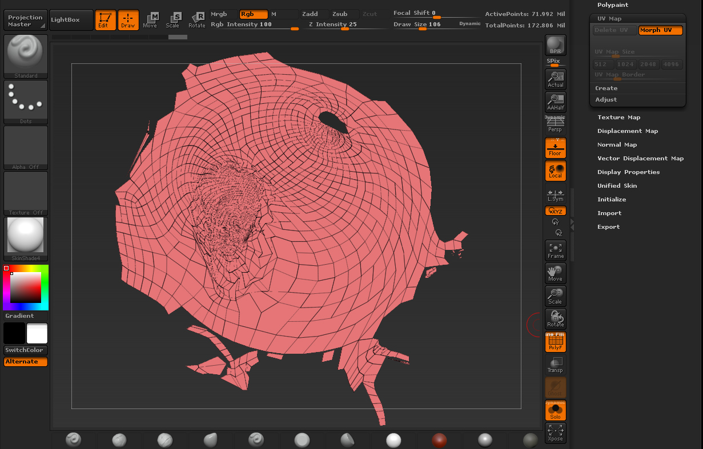This screenshot has height=449, width=703.
Task: Expand the Texture Map section
Action: pyautogui.click(x=619, y=118)
